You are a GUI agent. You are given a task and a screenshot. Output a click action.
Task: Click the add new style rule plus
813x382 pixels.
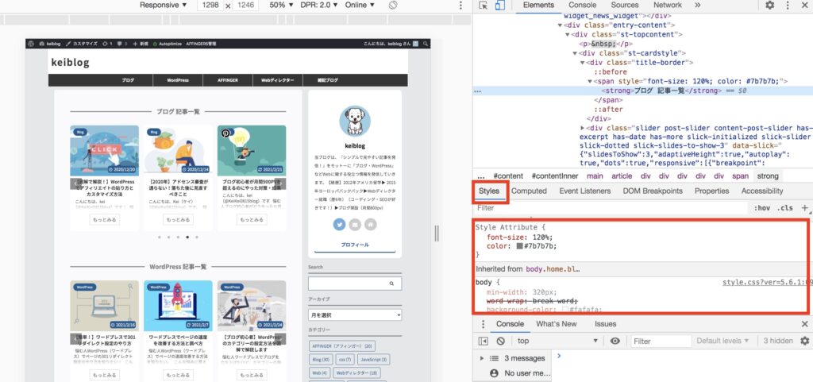(804, 208)
